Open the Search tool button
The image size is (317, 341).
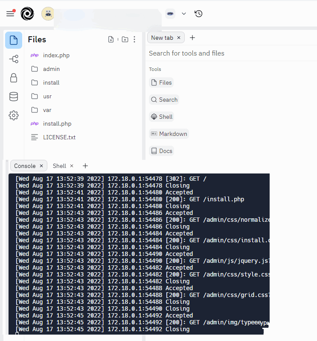click(164, 100)
